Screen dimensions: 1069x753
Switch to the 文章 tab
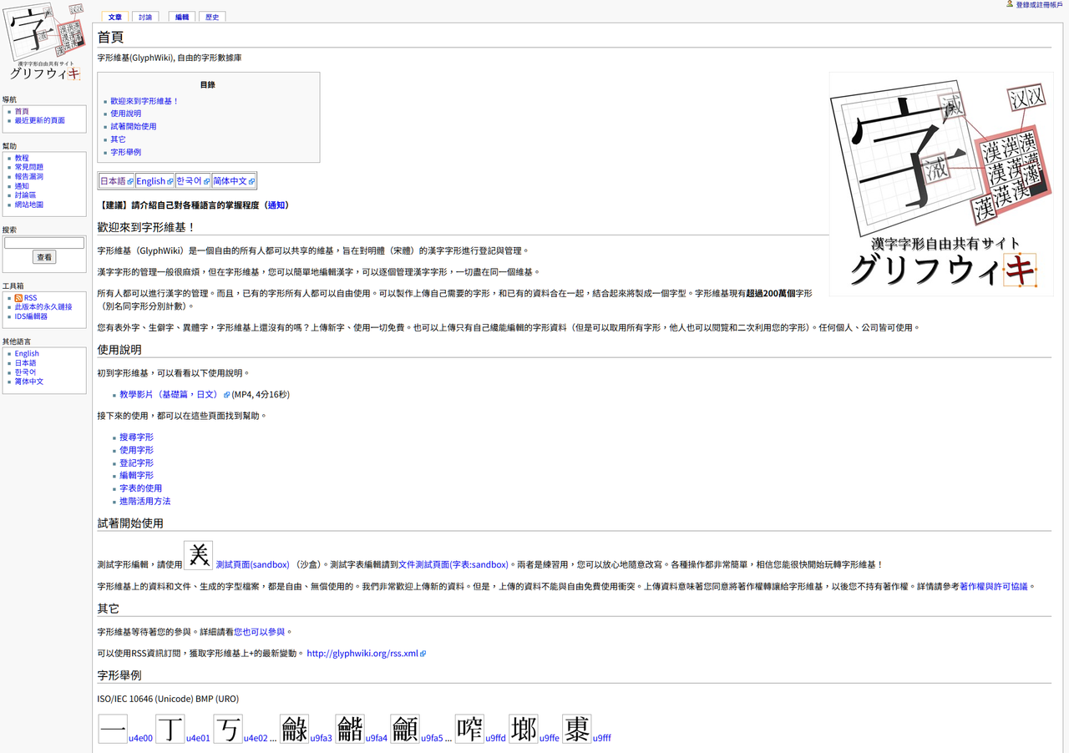114,17
